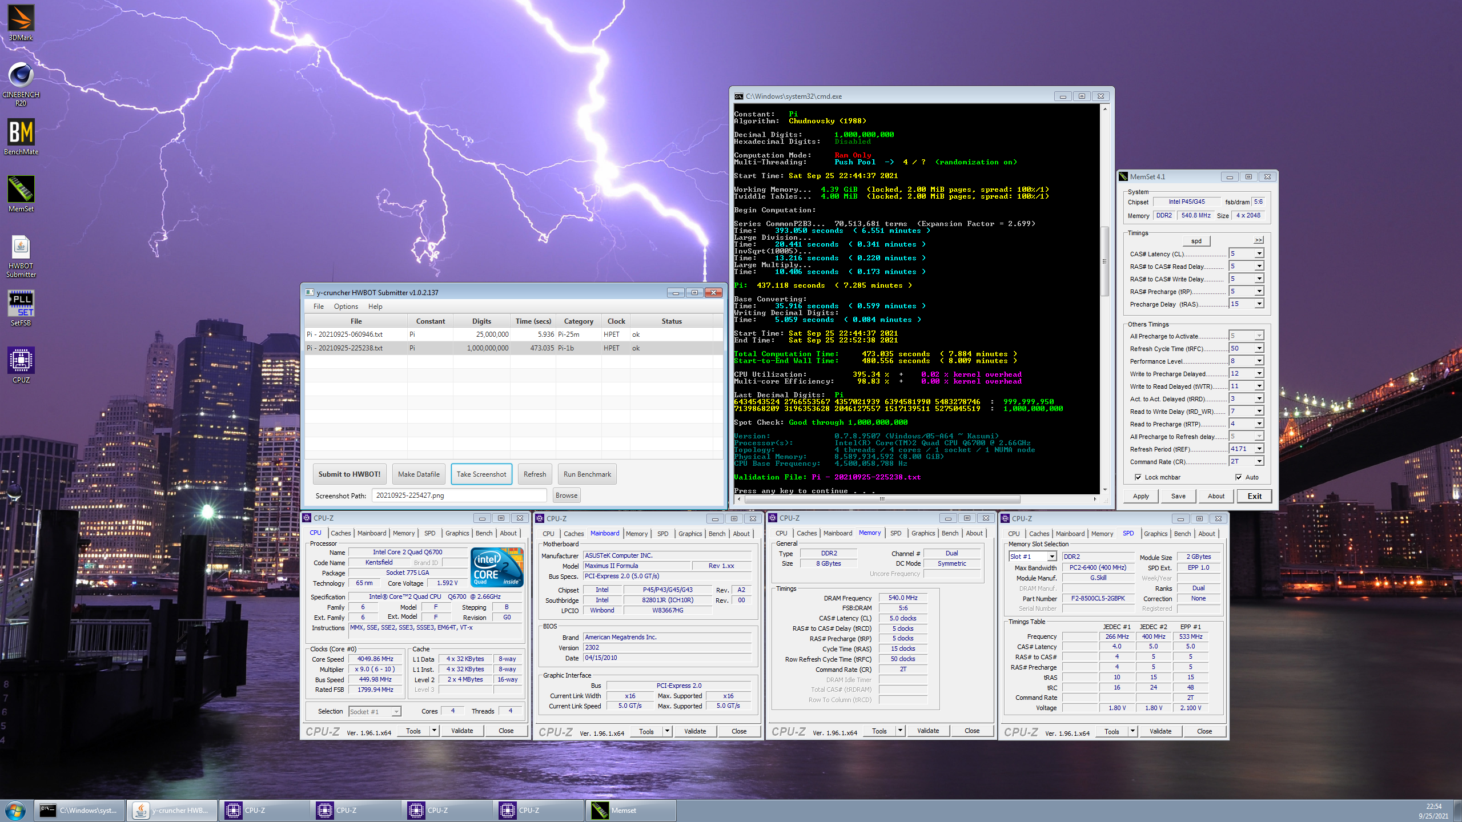Click cmd.exe vertical scrollbar thumb
Image resolution: width=1462 pixels, height=822 pixels.
pyautogui.click(x=1104, y=261)
